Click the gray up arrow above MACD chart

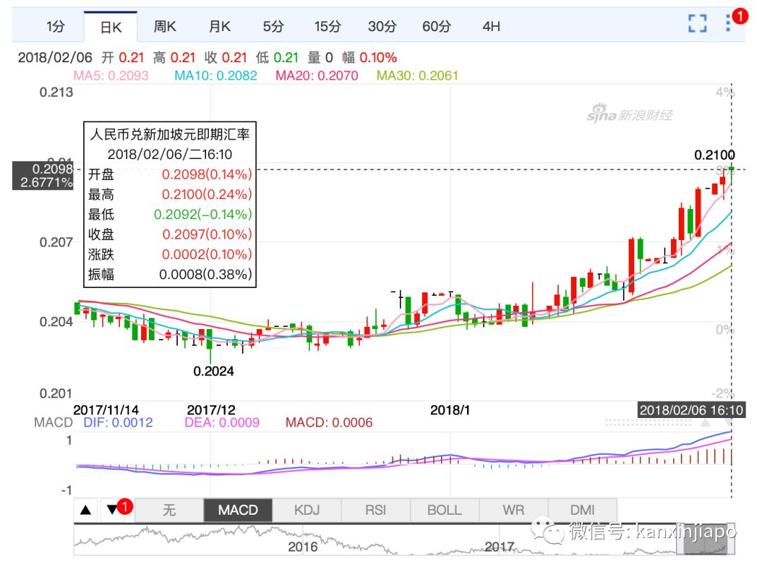pos(704,424)
